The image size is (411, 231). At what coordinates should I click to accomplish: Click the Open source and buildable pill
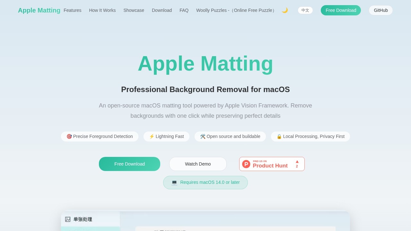coord(230,136)
